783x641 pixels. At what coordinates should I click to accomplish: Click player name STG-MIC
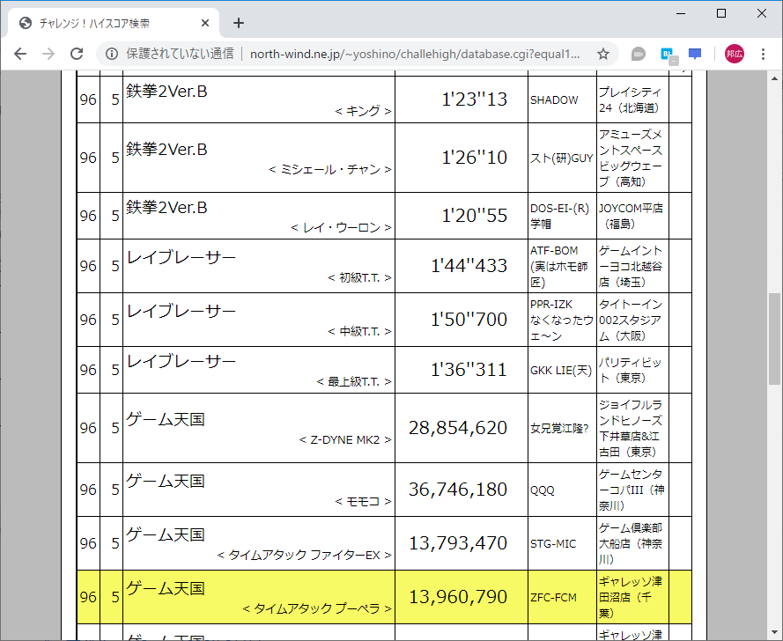(x=553, y=543)
